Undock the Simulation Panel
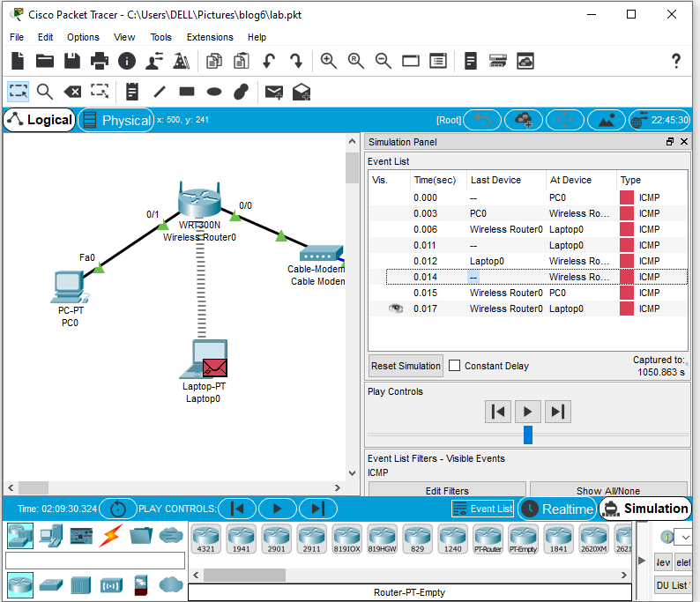700x602 pixels. tap(670, 142)
